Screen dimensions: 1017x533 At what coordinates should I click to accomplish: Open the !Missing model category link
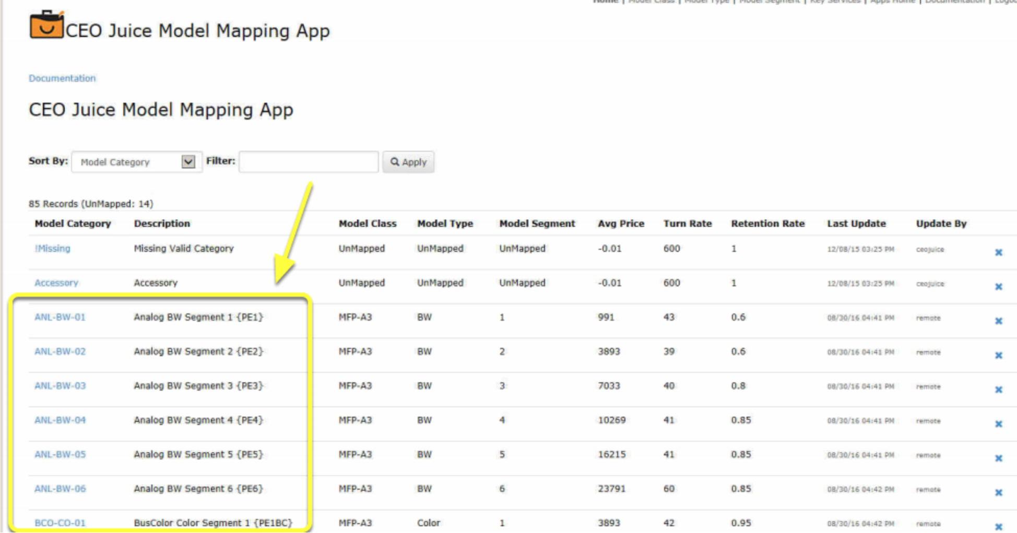(x=52, y=248)
